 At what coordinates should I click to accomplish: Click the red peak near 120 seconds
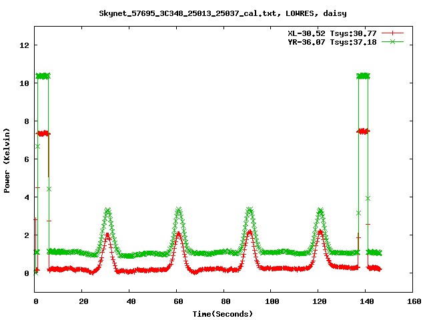320,231
